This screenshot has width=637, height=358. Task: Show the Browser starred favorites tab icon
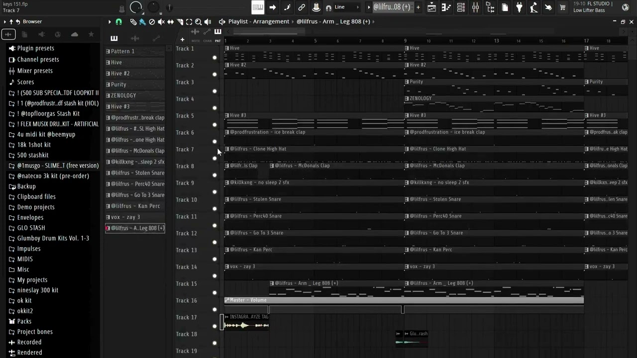tap(91, 34)
